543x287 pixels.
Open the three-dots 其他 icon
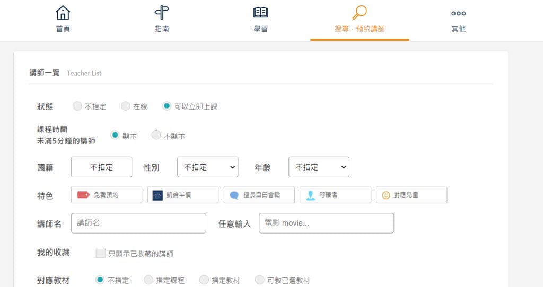459,13
